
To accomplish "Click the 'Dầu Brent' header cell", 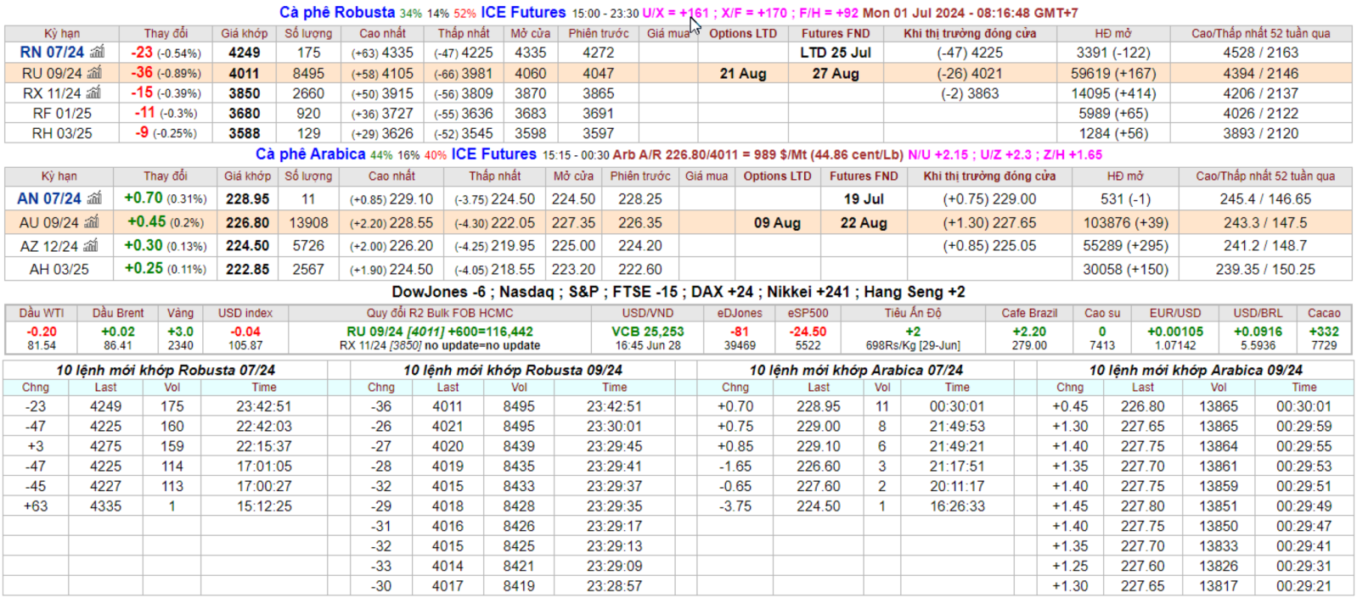I will point(118,313).
